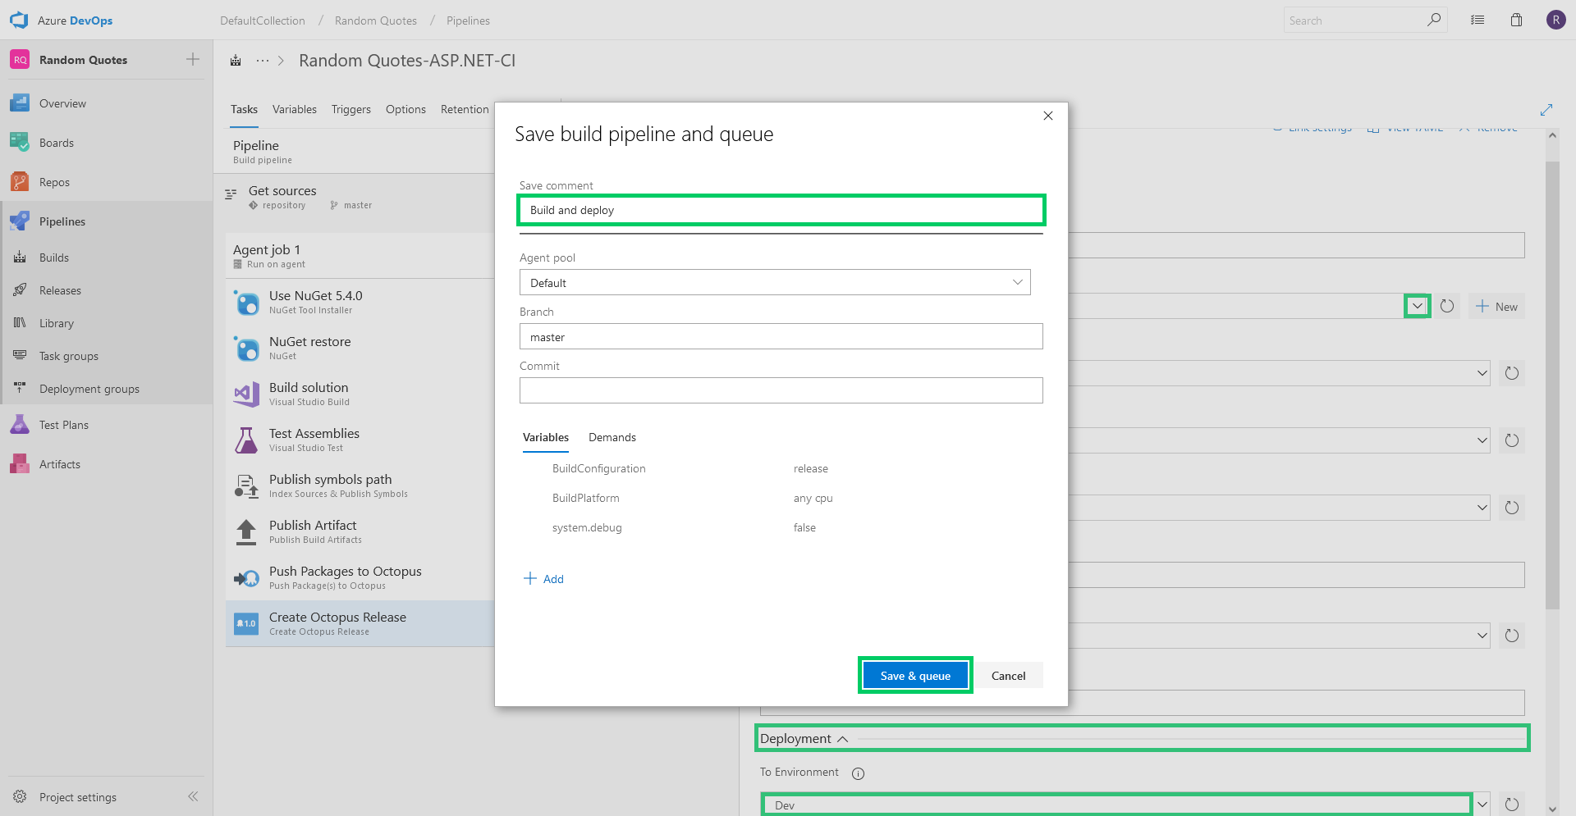Image resolution: width=1576 pixels, height=816 pixels.
Task: Click the breadcrumb ellipsis
Action: pos(263,61)
